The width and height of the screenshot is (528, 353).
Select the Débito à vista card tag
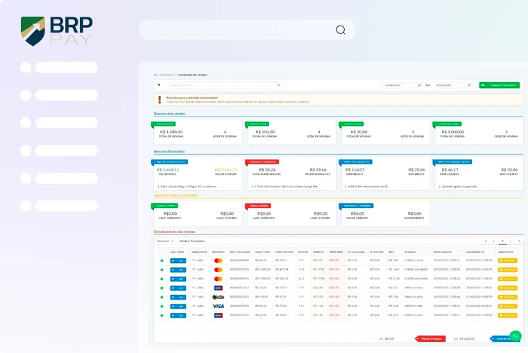tap(257, 124)
